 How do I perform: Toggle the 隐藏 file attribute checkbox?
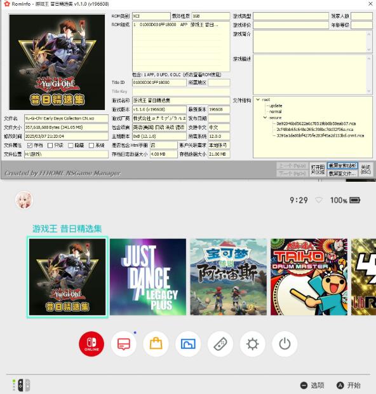[x=70, y=146]
